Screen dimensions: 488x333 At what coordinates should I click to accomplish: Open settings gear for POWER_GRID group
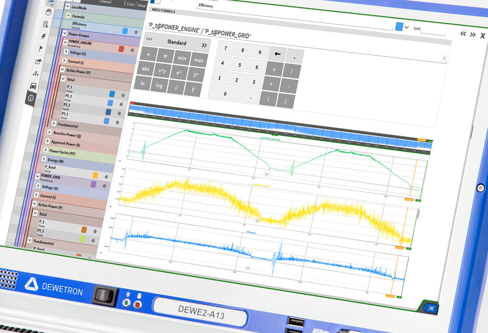[x=104, y=186]
